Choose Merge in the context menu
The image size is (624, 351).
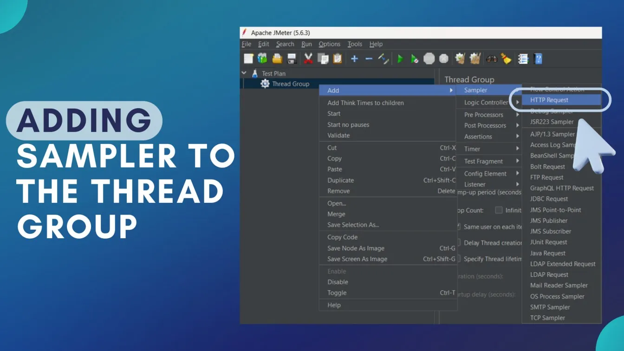pyautogui.click(x=388, y=214)
